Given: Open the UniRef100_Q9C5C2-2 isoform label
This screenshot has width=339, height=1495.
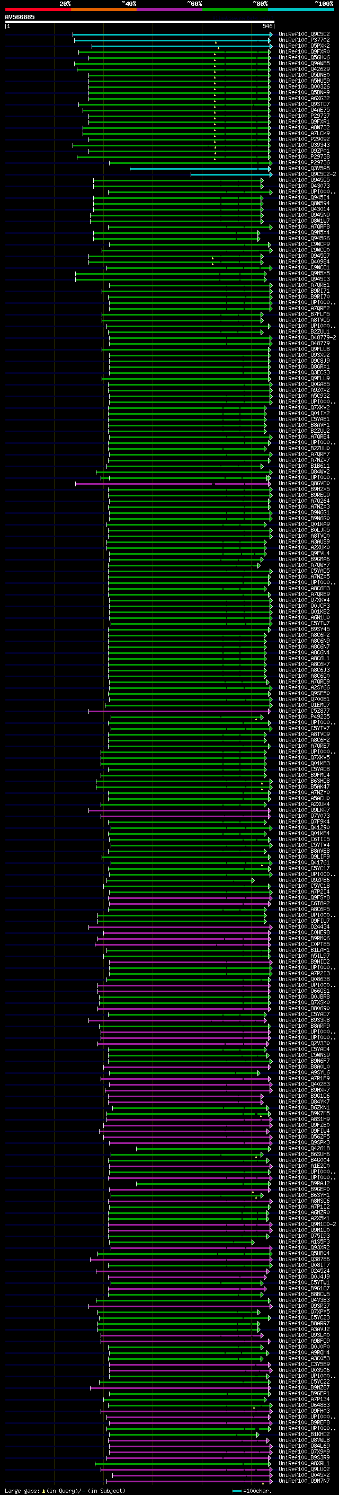Looking at the screenshot, I should pyautogui.click(x=307, y=174).
